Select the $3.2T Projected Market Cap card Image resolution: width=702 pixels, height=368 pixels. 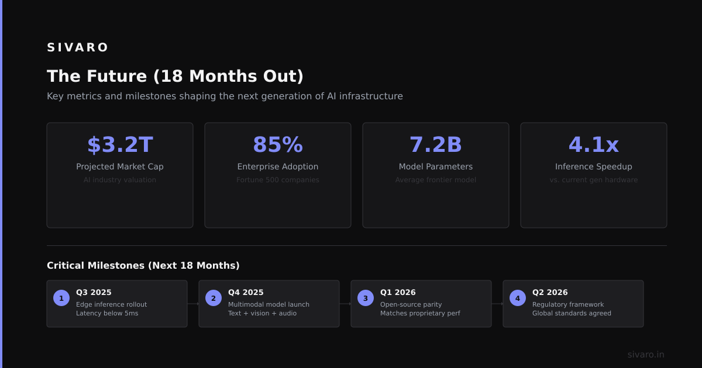120,175
